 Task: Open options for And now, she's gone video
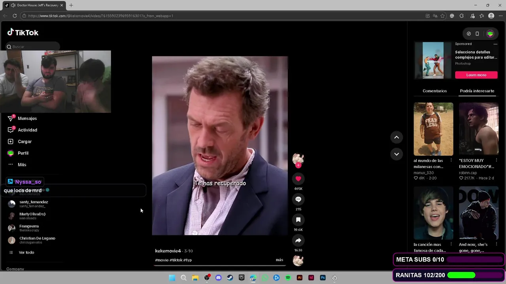[x=497, y=244]
